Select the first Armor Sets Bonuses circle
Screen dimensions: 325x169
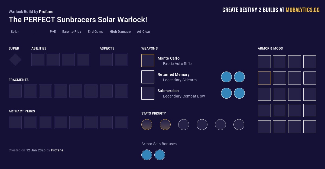(147, 155)
